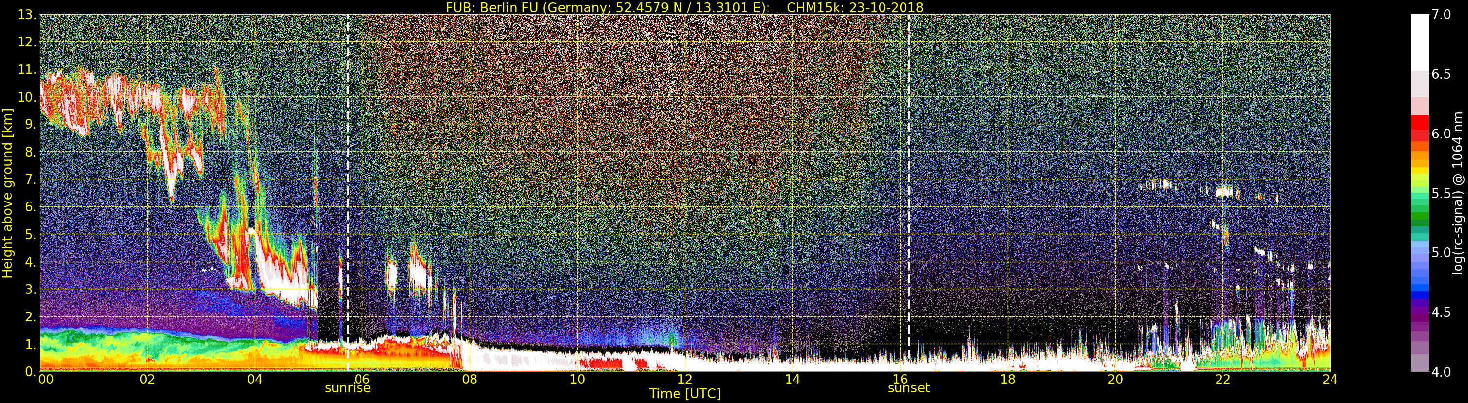Click the colorbar tick label '4.0'

tap(1441, 372)
